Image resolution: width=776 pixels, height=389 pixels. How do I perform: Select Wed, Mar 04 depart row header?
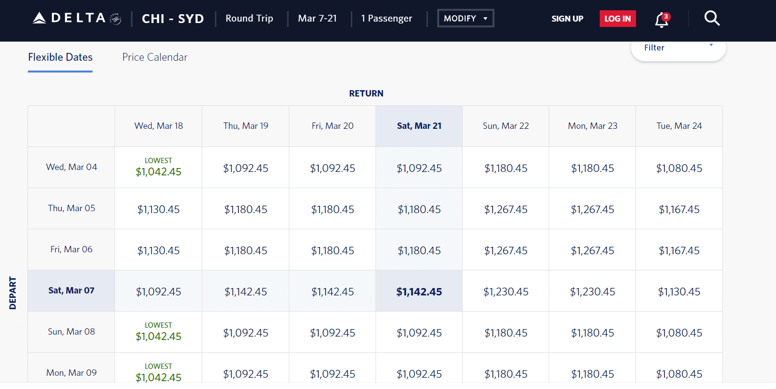pos(71,167)
